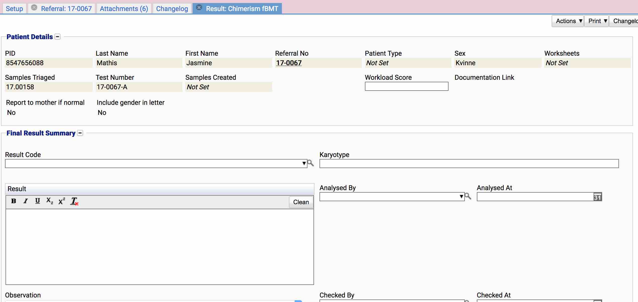Search Analysed By with magnifier icon
Image resolution: width=638 pixels, height=302 pixels.
tap(468, 196)
